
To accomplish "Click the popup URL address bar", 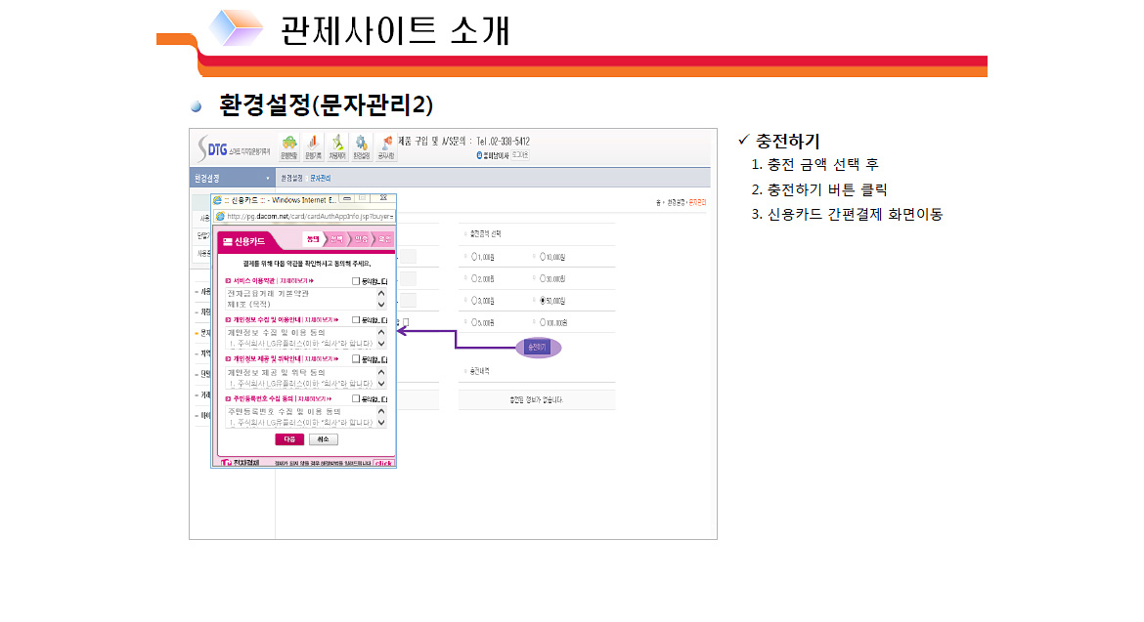I will coord(310,217).
